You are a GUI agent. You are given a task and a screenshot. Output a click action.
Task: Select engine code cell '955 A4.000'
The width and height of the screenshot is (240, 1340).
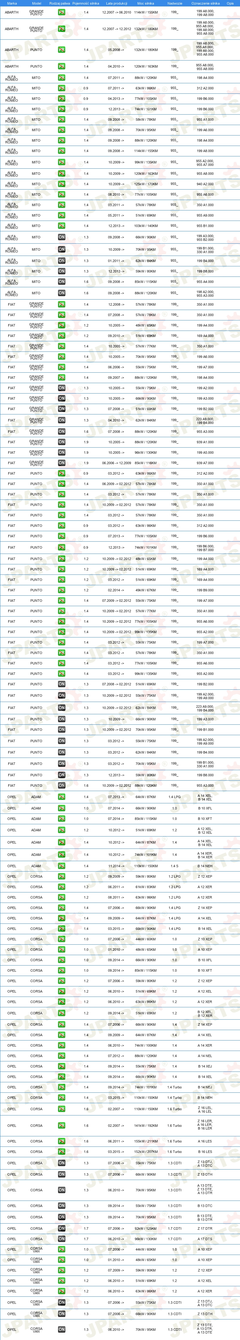coord(205,282)
